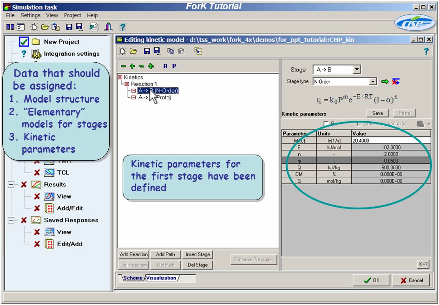Viewport: 439px width, 305px height.
Task: Collapse the Kinetics tree node
Action: coord(120,77)
